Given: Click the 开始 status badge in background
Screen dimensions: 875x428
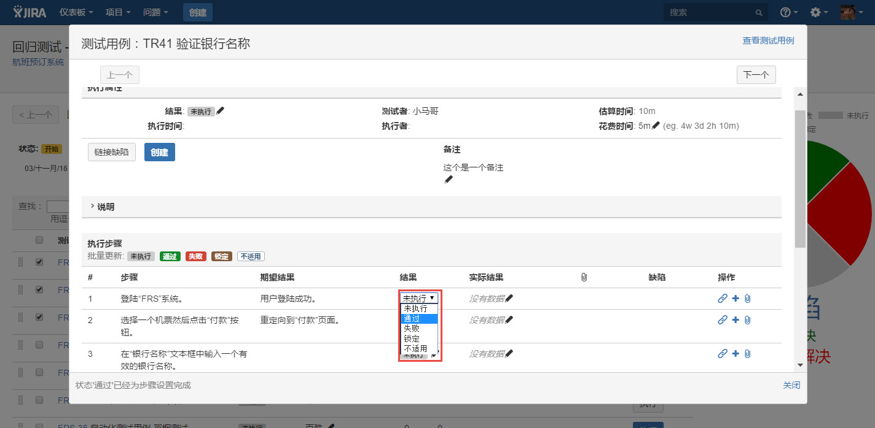Looking at the screenshot, I should pyautogui.click(x=52, y=149).
